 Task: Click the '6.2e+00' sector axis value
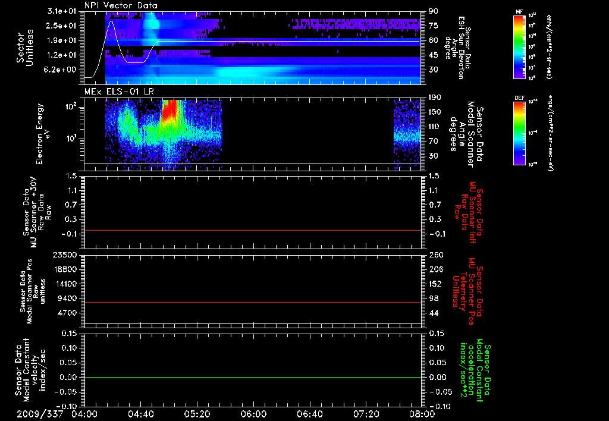(x=62, y=70)
